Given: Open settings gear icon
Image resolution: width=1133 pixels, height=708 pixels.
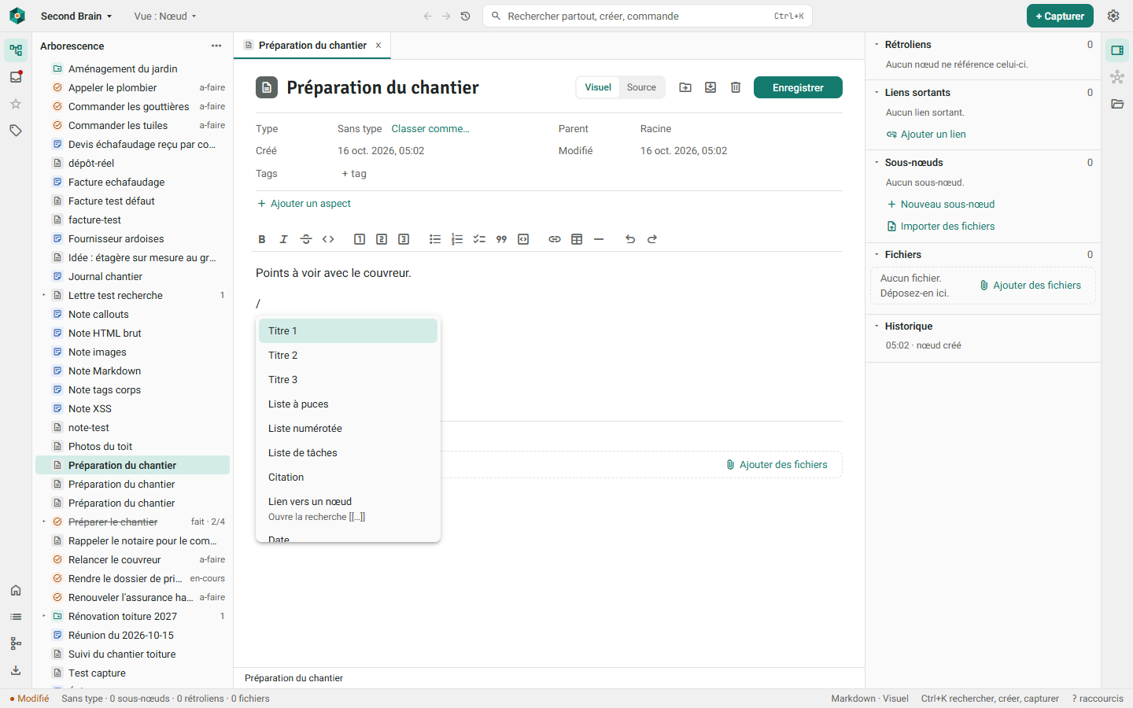Looking at the screenshot, I should click(x=1113, y=16).
